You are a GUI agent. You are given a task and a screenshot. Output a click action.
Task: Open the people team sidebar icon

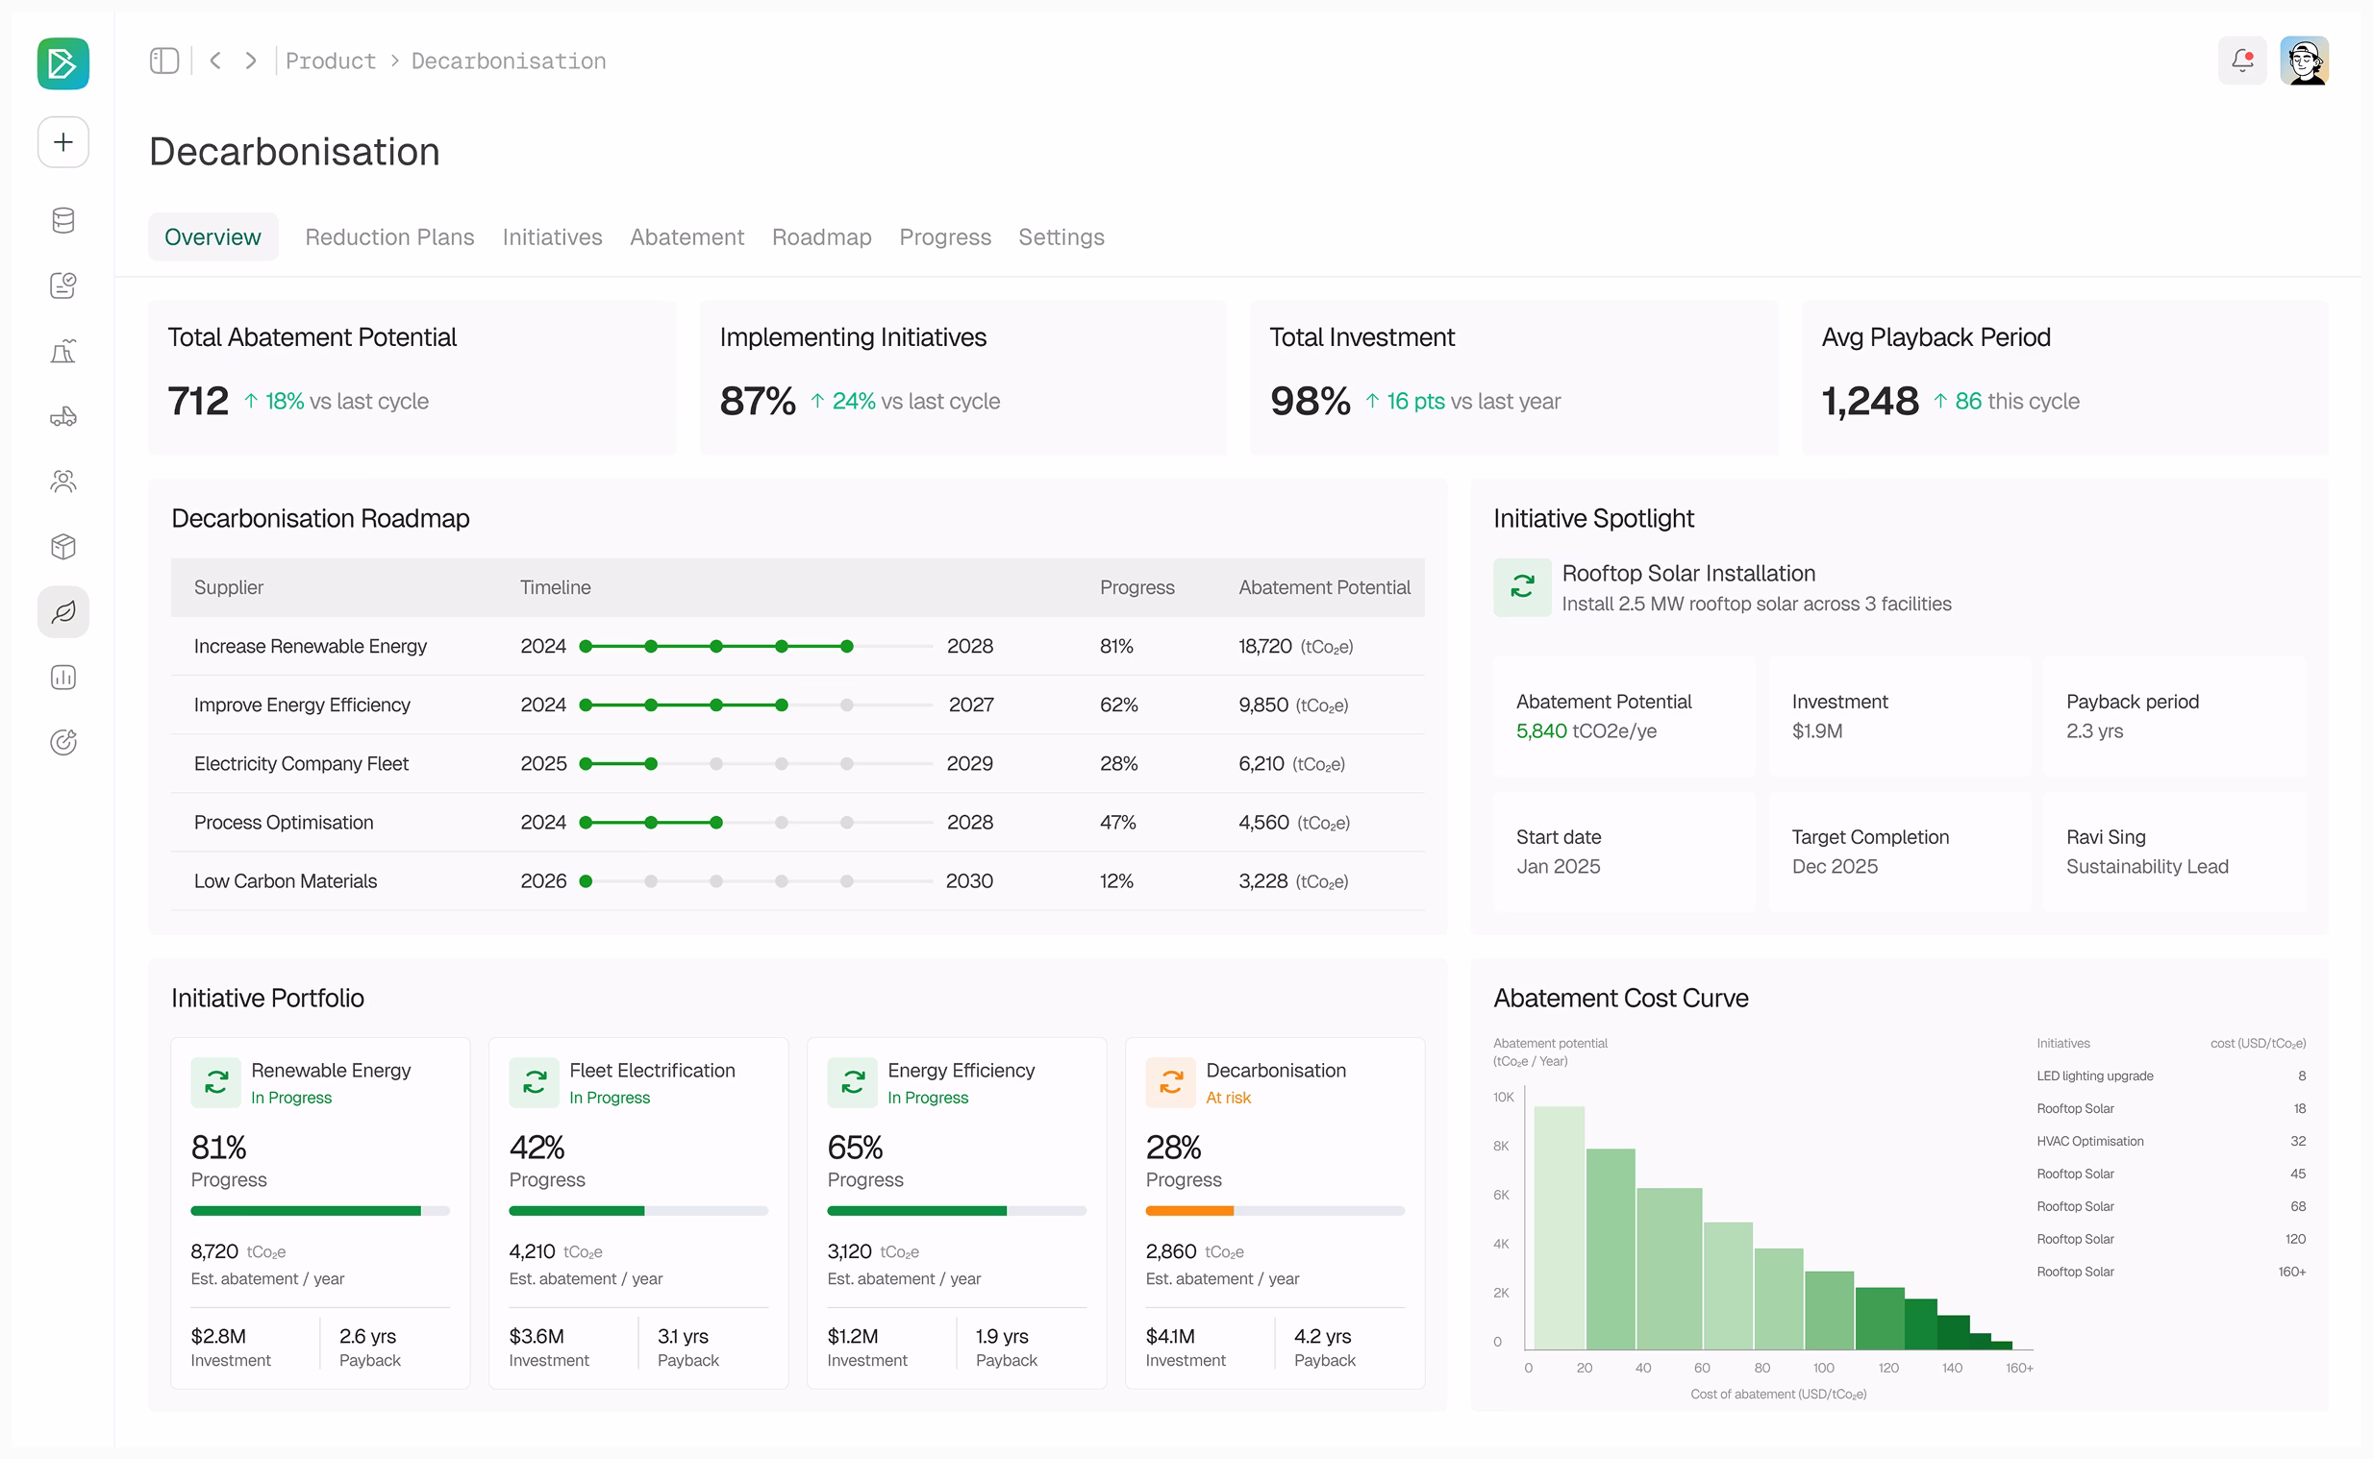(63, 482)
